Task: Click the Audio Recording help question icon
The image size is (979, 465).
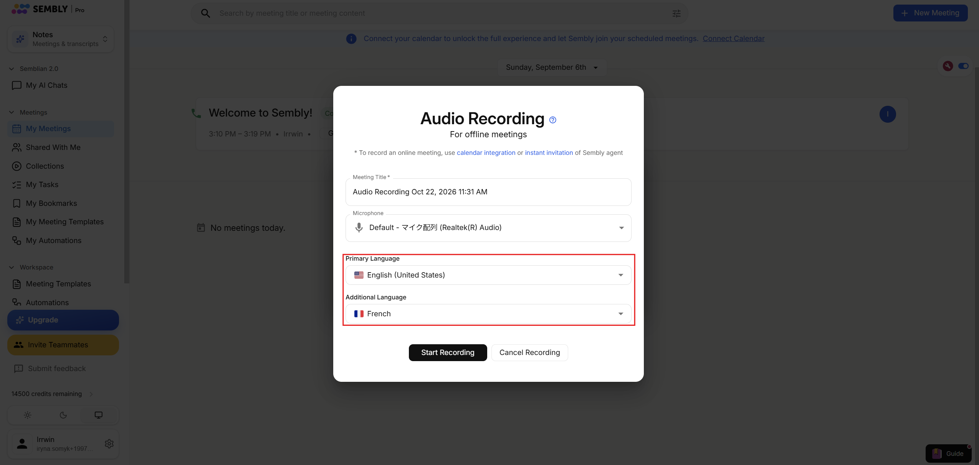Action: click(552, 120)
